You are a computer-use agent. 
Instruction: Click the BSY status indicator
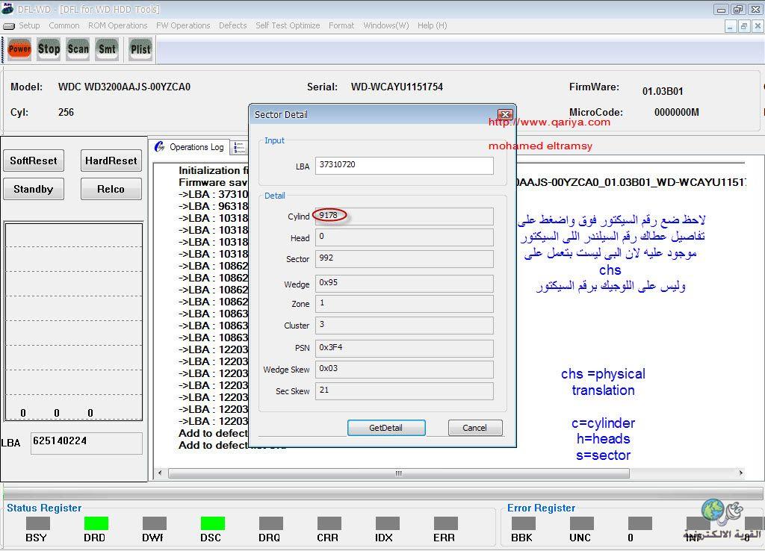37,523
